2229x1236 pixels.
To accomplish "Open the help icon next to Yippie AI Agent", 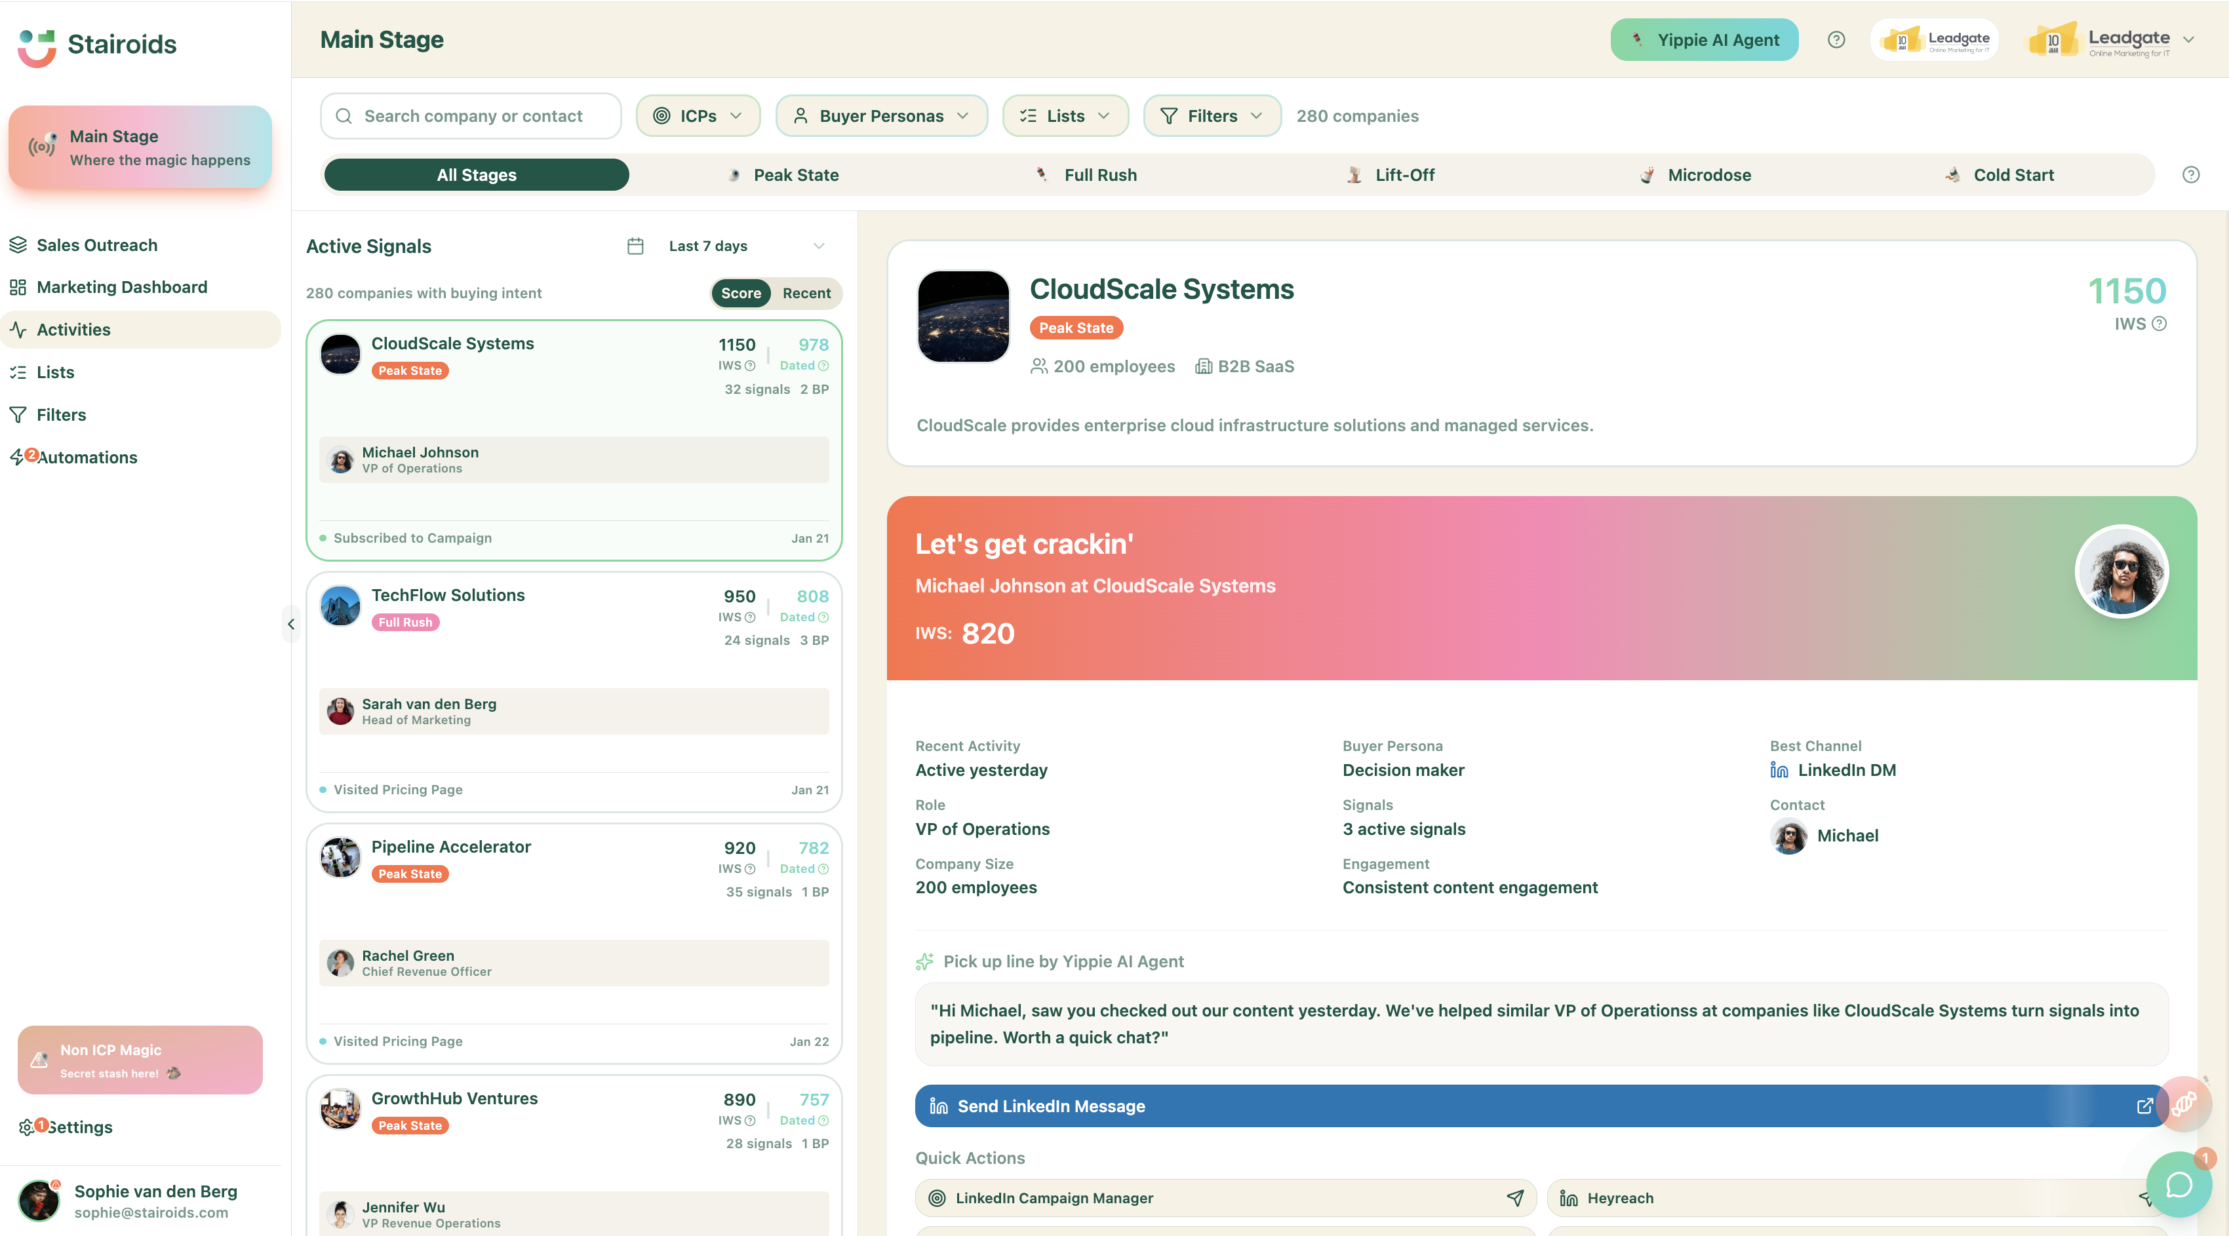I will 1836,40.
